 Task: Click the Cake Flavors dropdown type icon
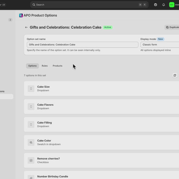tap(31, 106)
